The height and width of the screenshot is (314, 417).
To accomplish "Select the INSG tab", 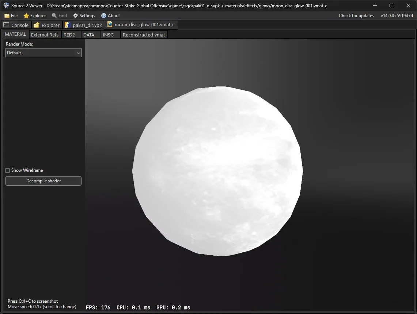I will coord(108,35).
